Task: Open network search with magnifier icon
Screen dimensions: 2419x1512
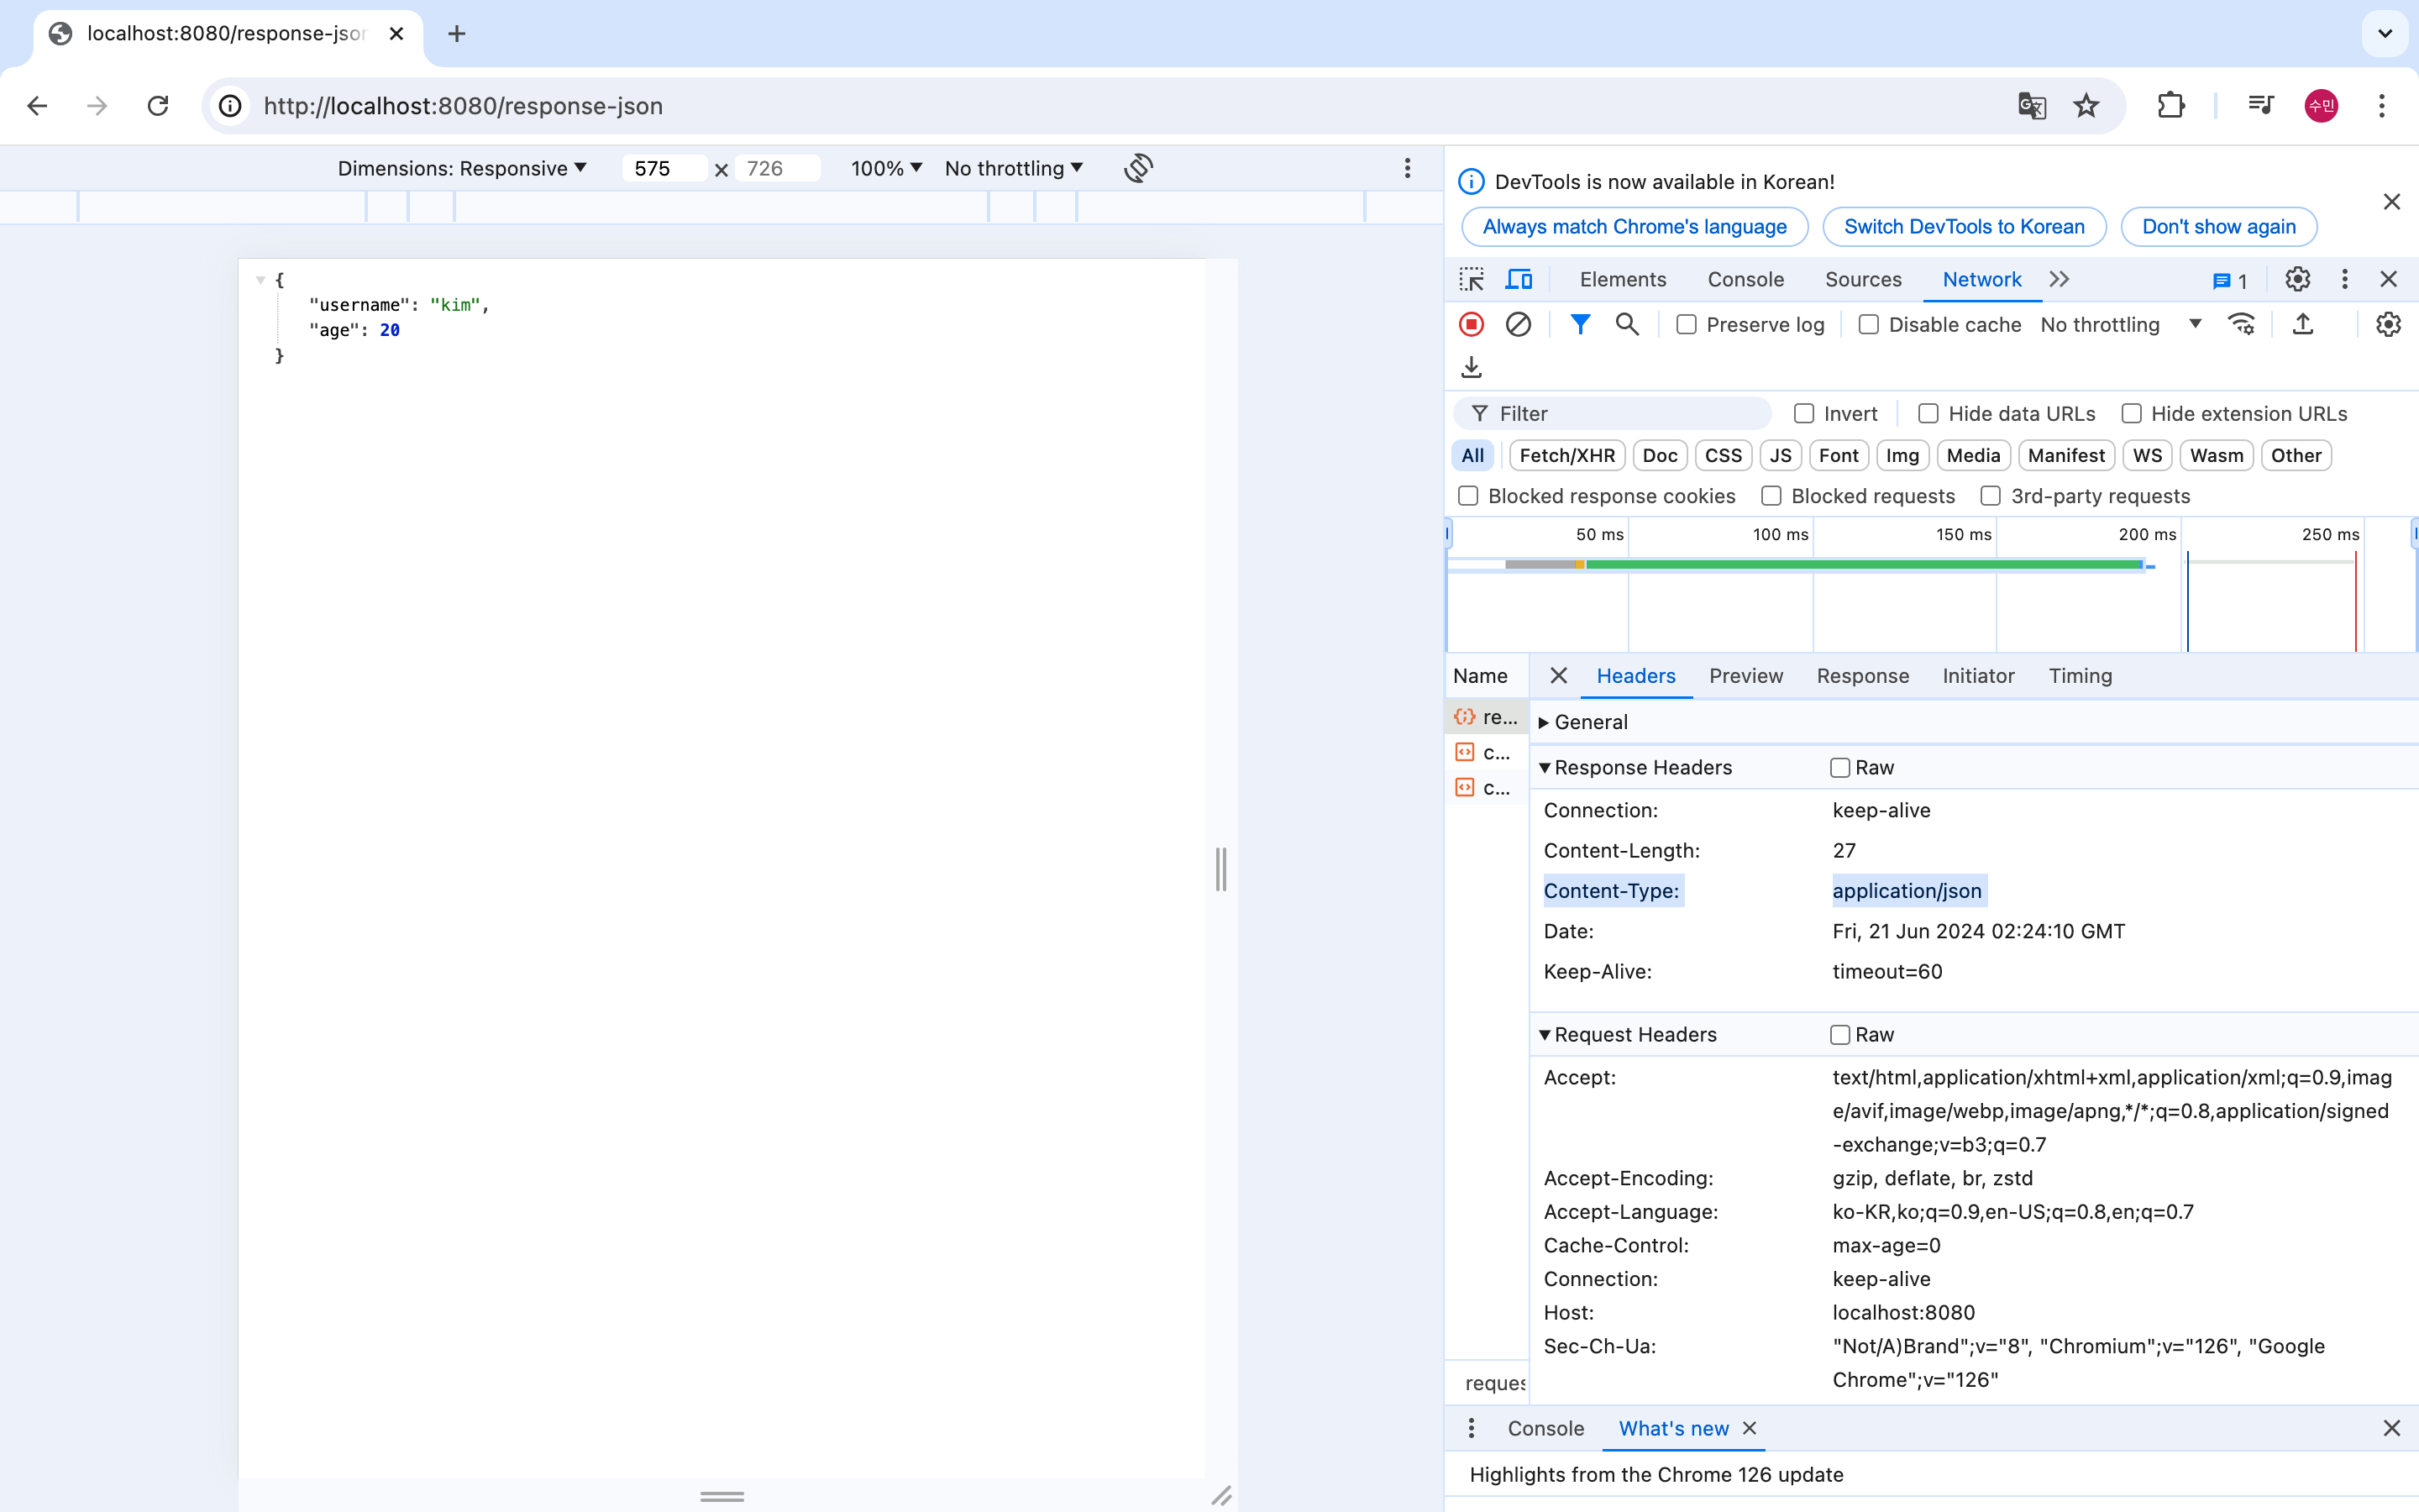Action: click(x=1626, y=324)
